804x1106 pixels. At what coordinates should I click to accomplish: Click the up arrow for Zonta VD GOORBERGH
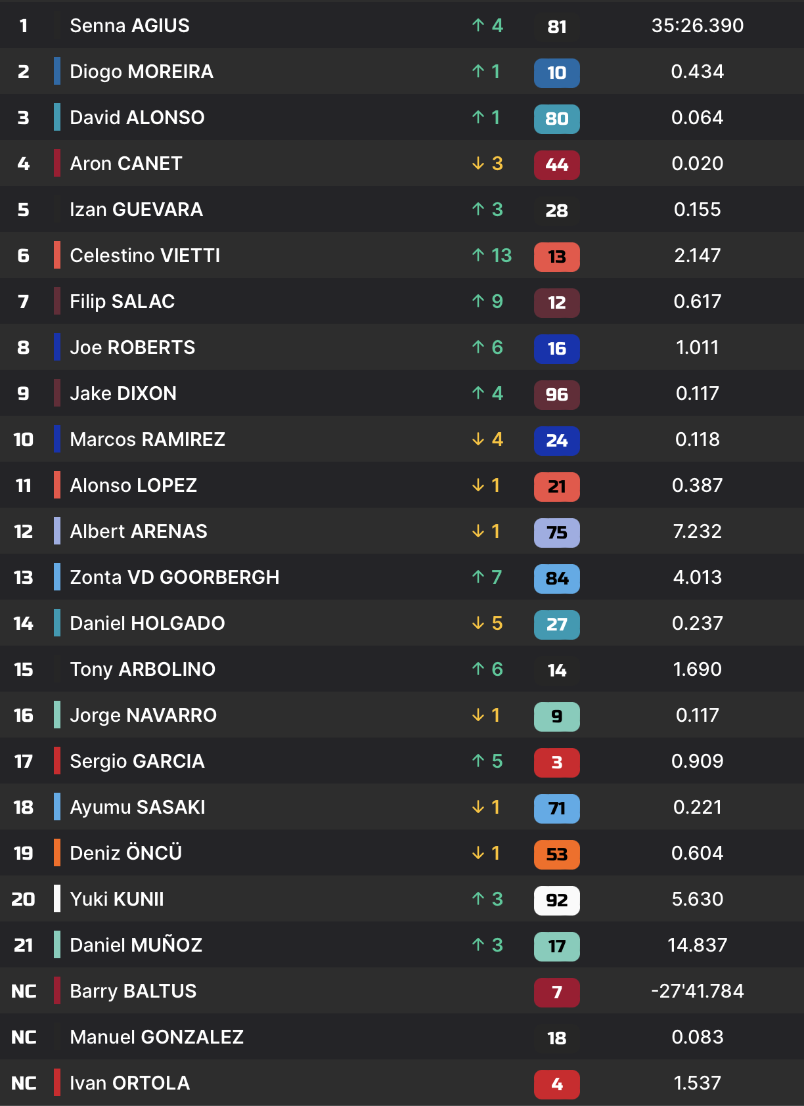pos(478,577)
